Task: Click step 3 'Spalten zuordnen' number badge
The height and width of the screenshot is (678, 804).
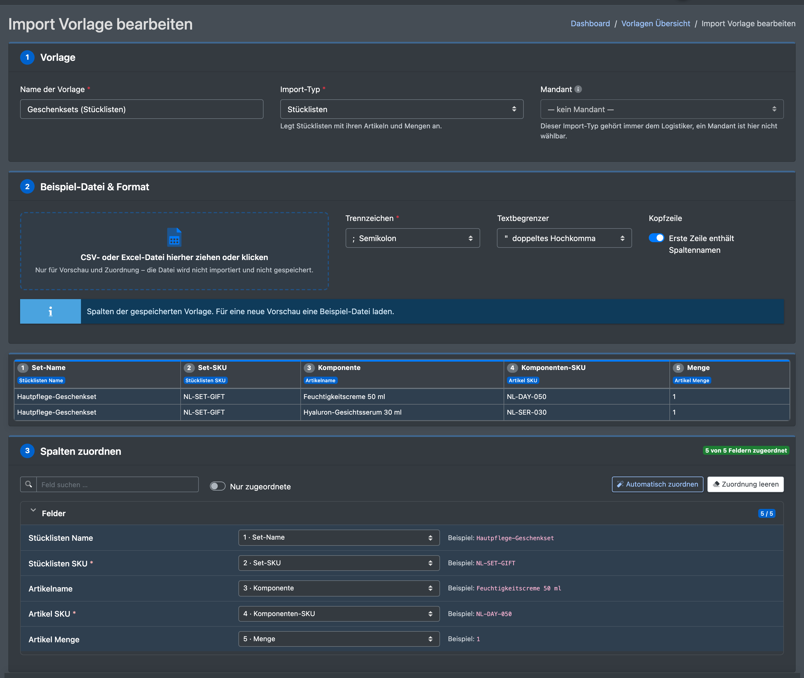Action: click(x=27, y=451)
